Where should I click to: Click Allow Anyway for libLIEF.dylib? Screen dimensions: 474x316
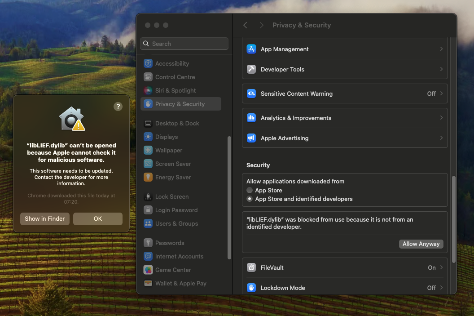pos(421,244)
